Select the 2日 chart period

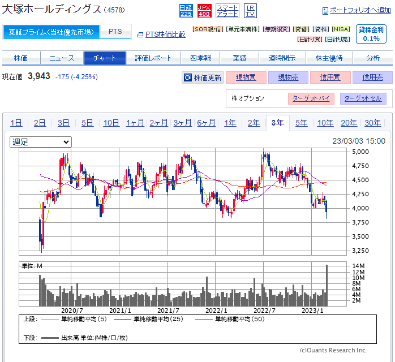(40, 123)
